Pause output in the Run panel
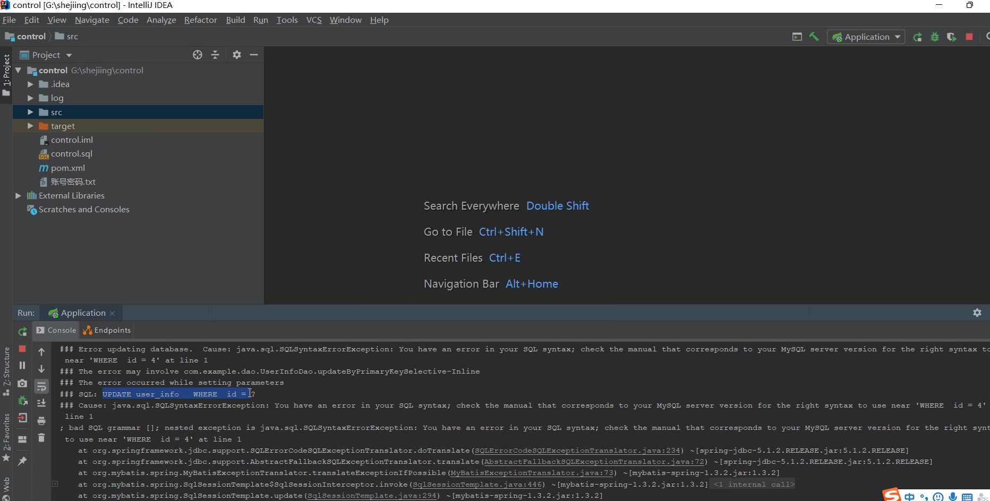Viewport: 990px width, 501px height. (x=22, y=365)
